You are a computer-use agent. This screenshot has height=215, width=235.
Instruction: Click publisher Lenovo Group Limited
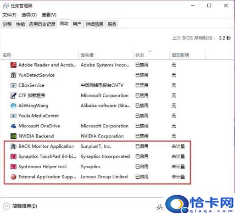click(x=104, y=177)
